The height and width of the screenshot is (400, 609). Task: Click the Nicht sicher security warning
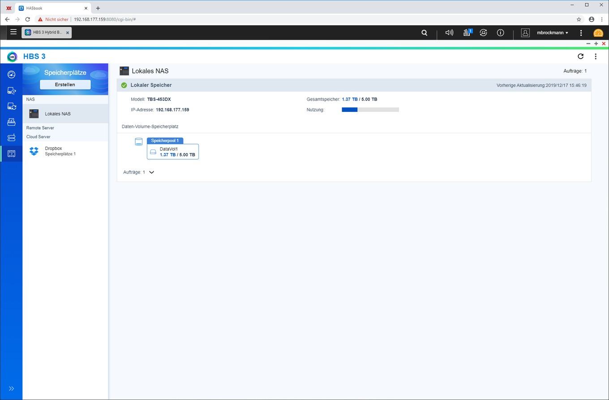53,19
